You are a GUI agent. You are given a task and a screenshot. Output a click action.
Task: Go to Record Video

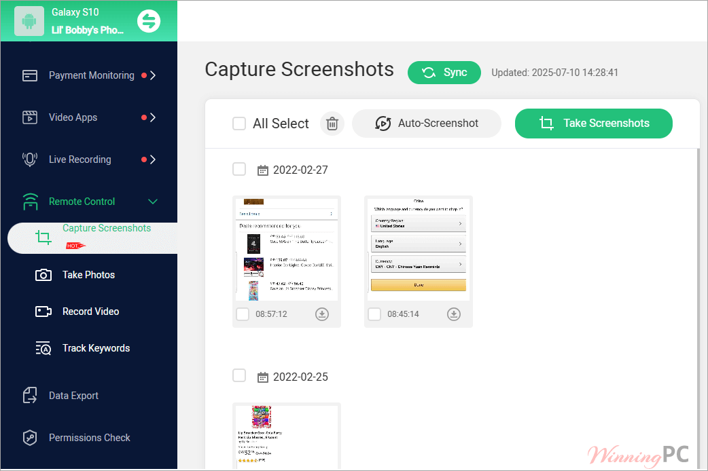89,312
